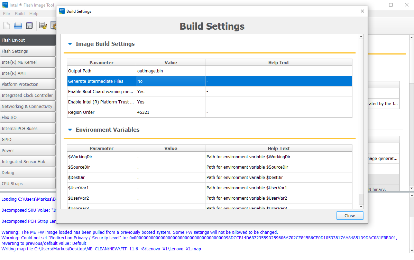
Task: Click the floppy disk Save icon
Action: click(29, 26)
